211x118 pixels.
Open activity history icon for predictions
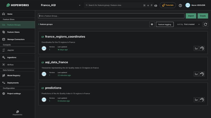(x=202, y=100)
